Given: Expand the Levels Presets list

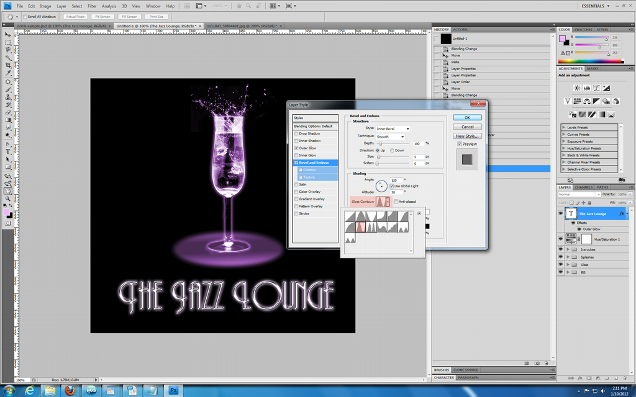Looking at the screenshot, I should click(564, 128).
